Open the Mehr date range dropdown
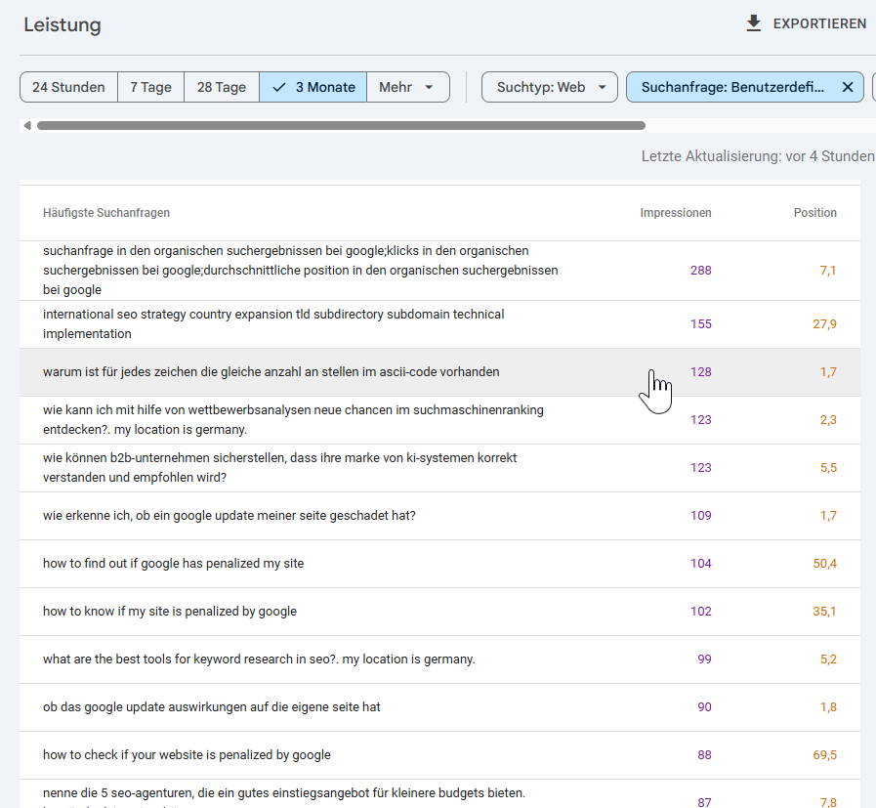The image size is (876, 808). coord(408,87)
